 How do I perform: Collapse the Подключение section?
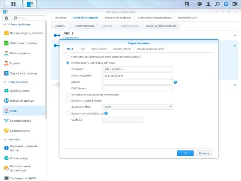(5, 82)
